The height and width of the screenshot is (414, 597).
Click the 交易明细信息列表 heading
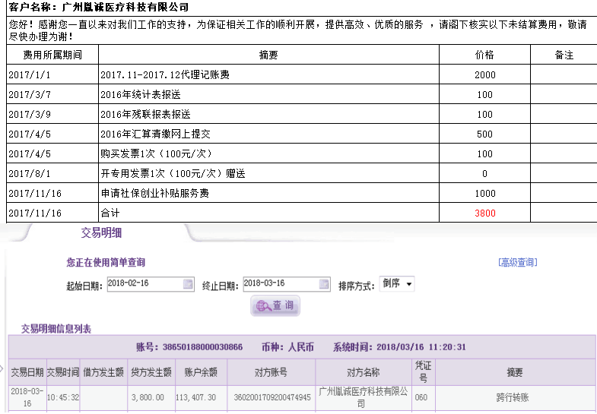pos(56,329)
